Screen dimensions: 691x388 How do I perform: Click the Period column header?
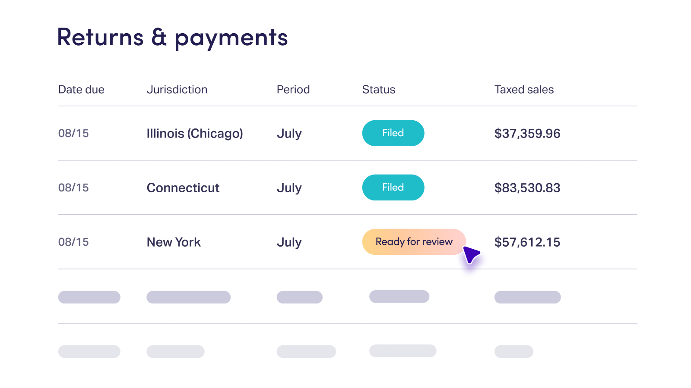pos(293,90)
